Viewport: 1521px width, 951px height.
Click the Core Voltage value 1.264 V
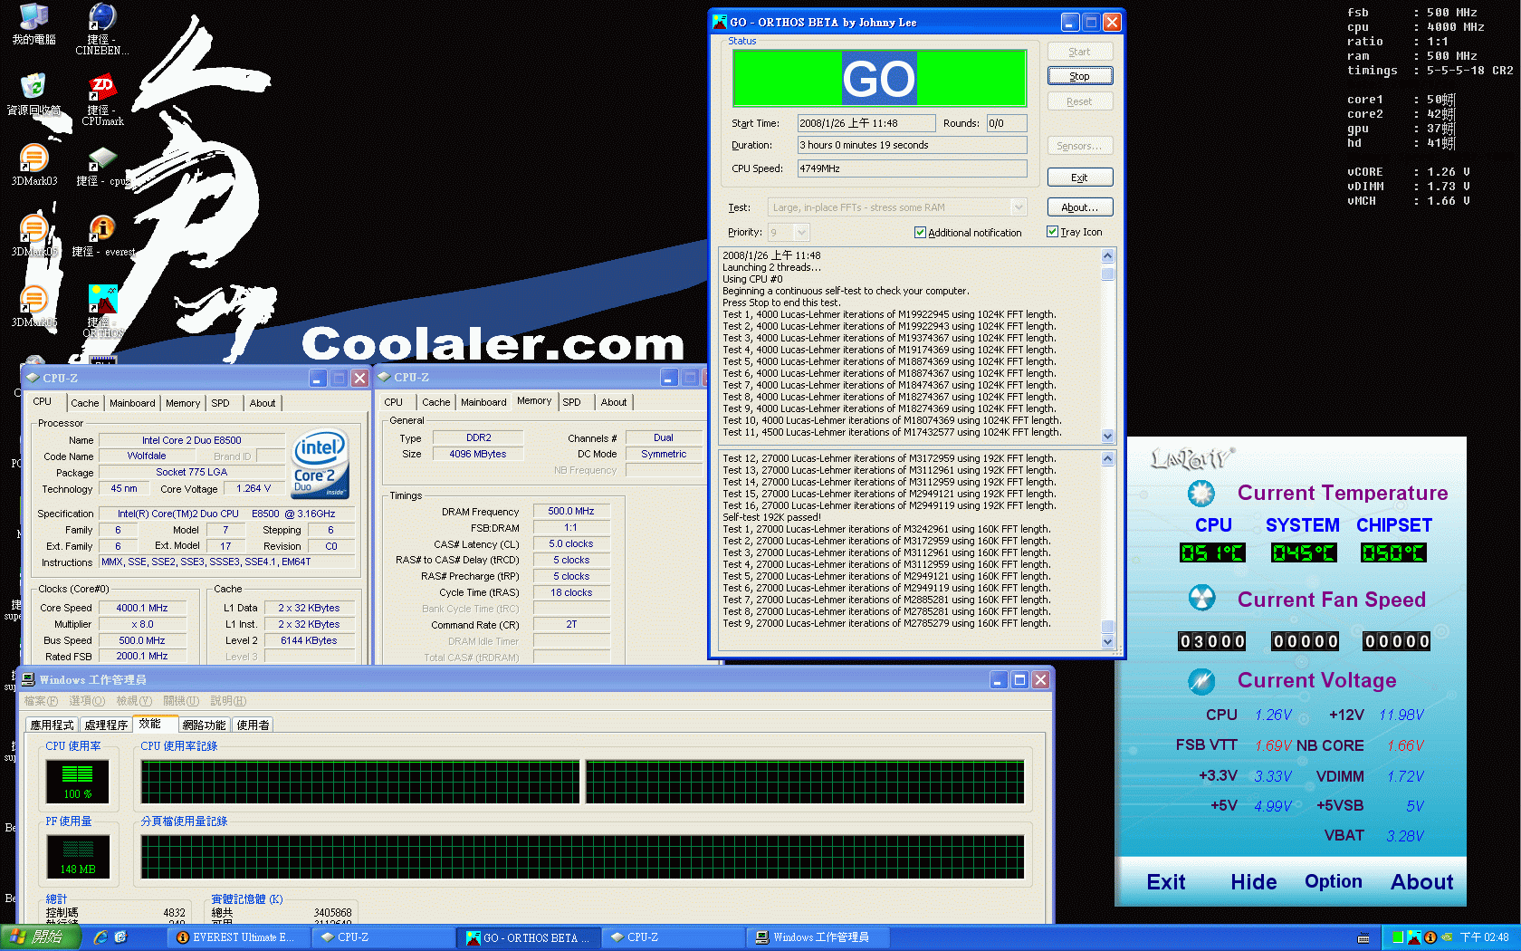tap(253, 489)
